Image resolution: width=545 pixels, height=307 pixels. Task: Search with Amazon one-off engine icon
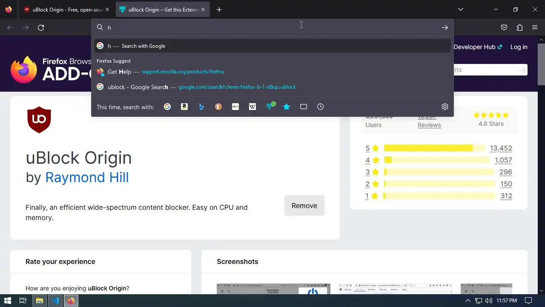click(184, 107)
